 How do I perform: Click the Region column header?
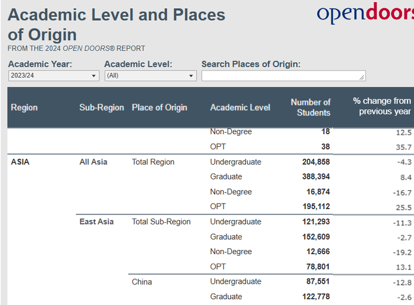(x=24, y=107)
